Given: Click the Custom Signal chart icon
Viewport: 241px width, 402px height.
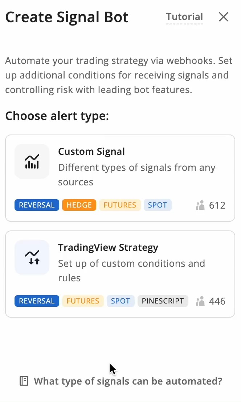Looking at the screenshot, I should click(x=32, y=161).
